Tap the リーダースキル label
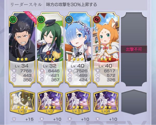Viewport: 156px width, 125px height. [x=26, y=5]
